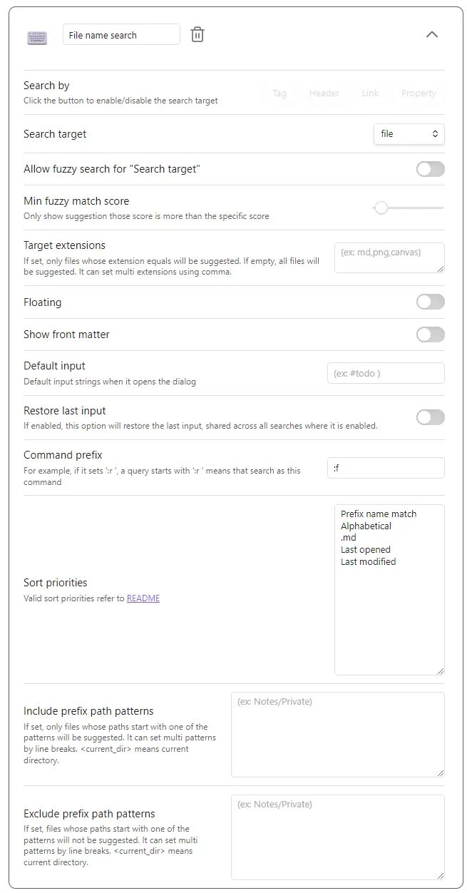
Task: Rename the File name search field
Action: 121,35
